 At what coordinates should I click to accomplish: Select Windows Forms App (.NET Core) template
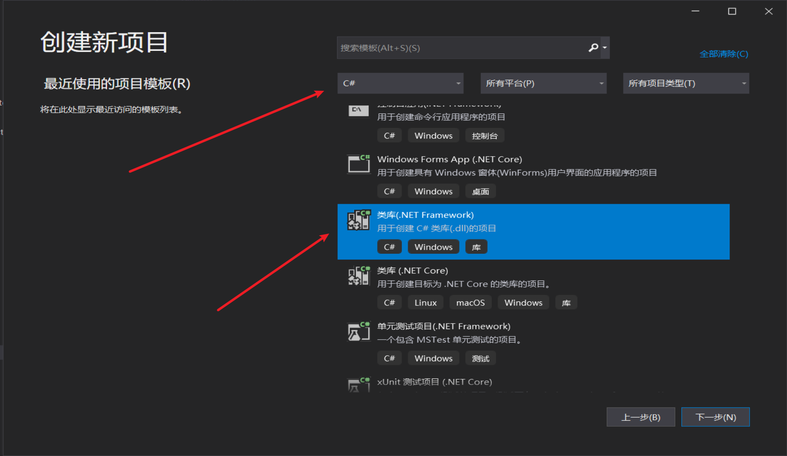[450, 159]
